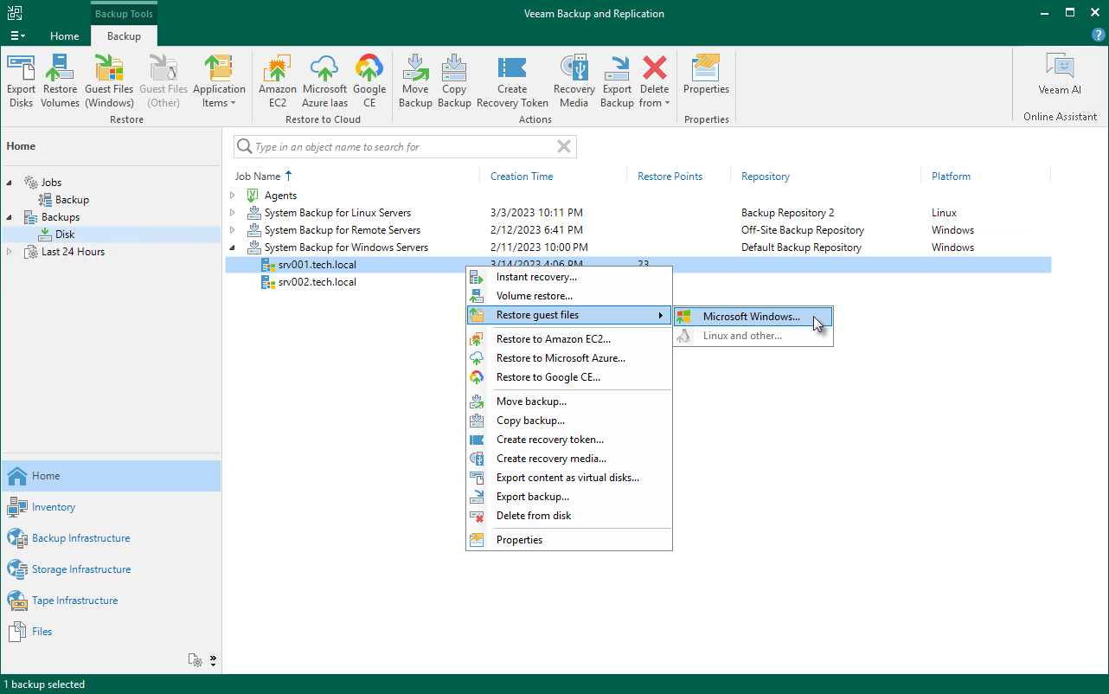Open the Files navigation view
1109x694 pixels.
111,632
